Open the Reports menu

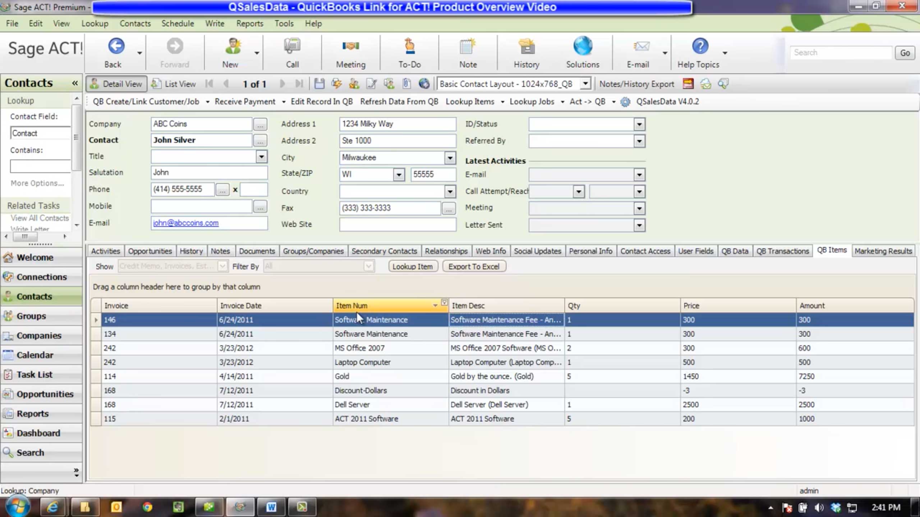[250, 24]
